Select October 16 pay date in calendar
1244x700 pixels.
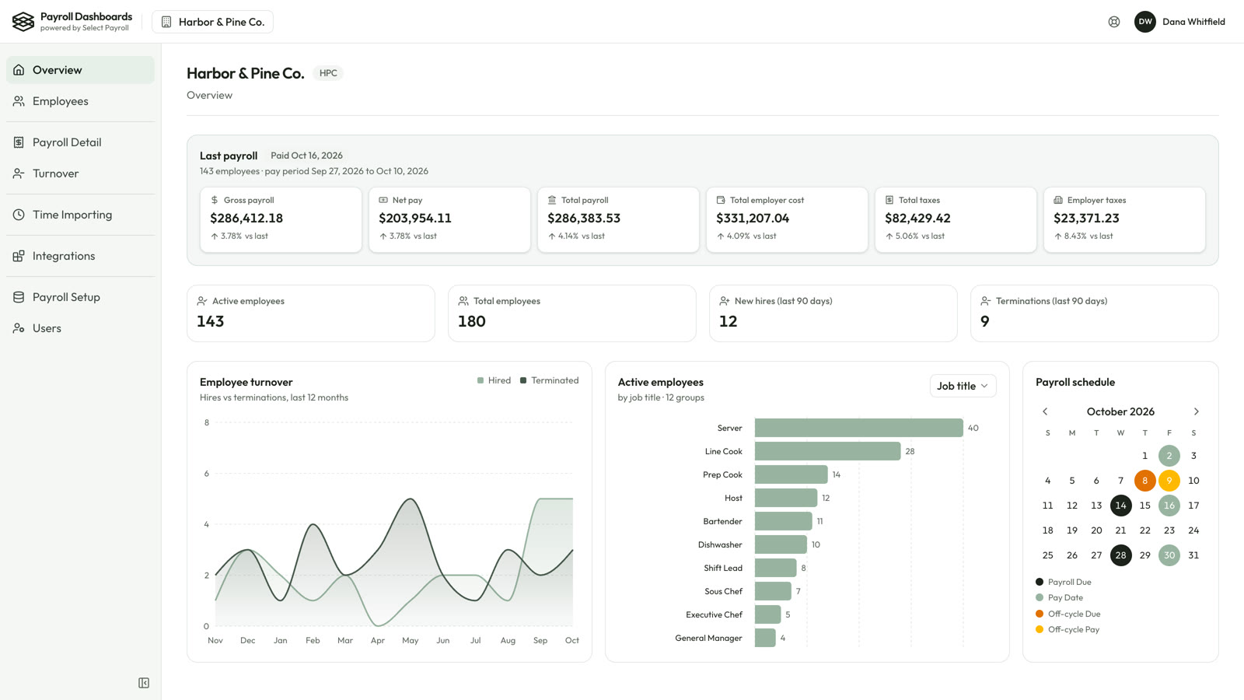click(1169, 506)
